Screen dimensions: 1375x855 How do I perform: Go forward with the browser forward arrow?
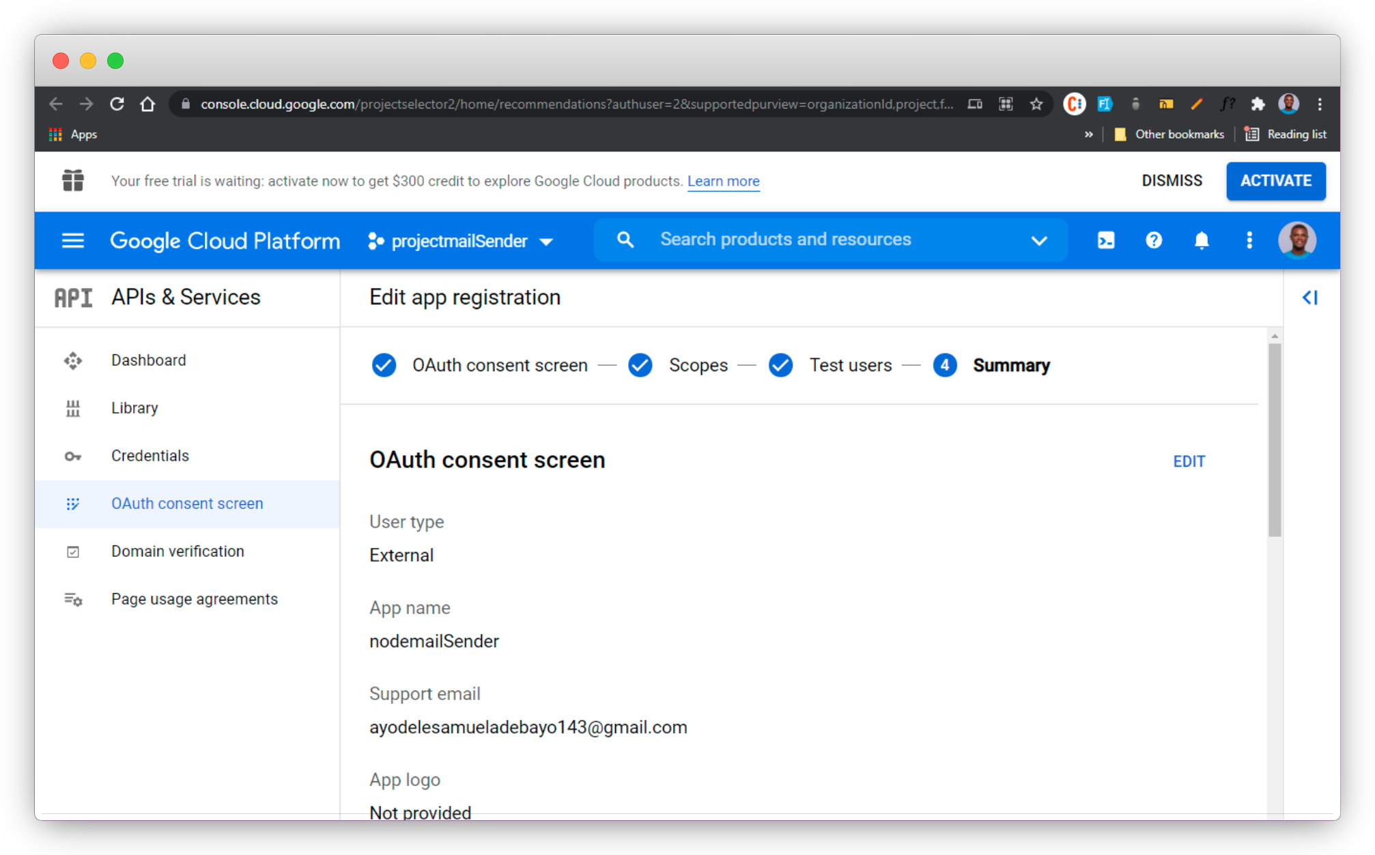86,104
